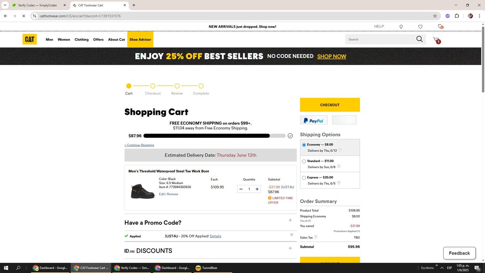The width and height of the screenshot is (485, 273).
Task: Show hidden system tray icons
Action: (x=442, y=268)
